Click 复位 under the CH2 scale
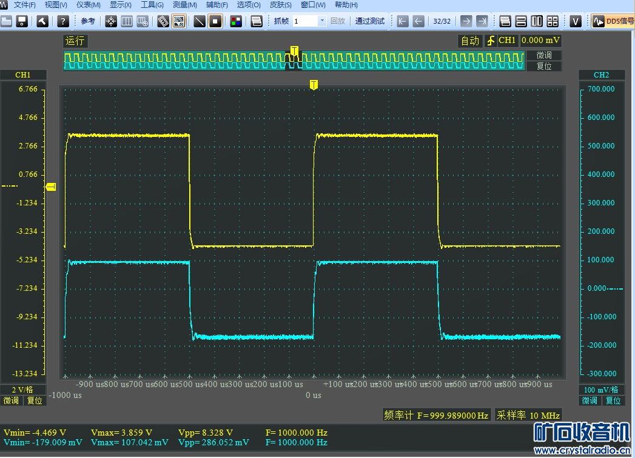This screenshot has height=458, width=635. click(613, 400)
